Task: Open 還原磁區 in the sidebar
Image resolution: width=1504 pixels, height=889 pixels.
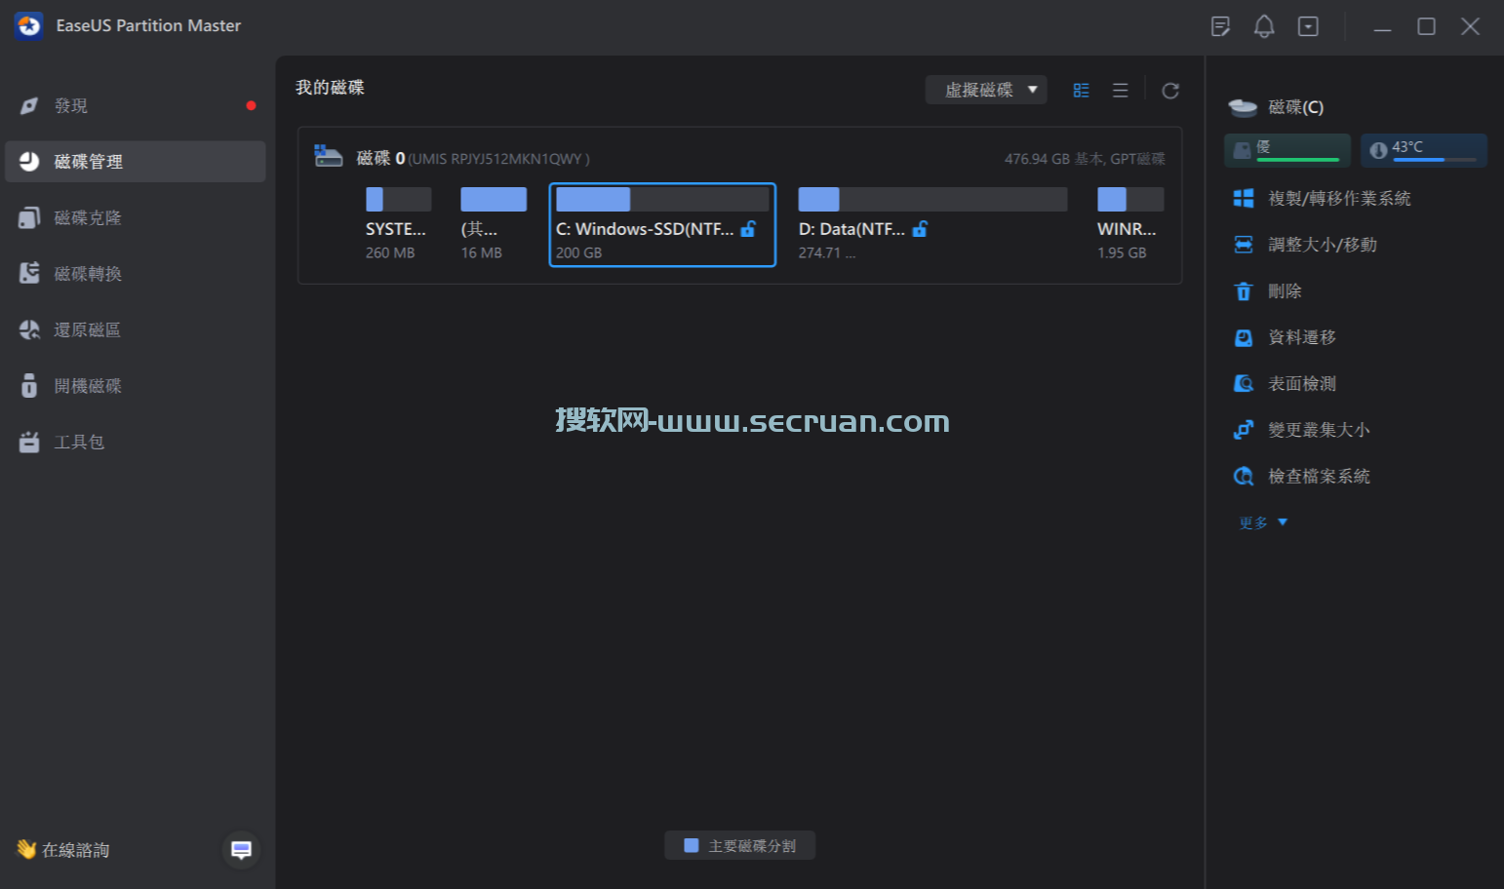Action: [135, 329]
